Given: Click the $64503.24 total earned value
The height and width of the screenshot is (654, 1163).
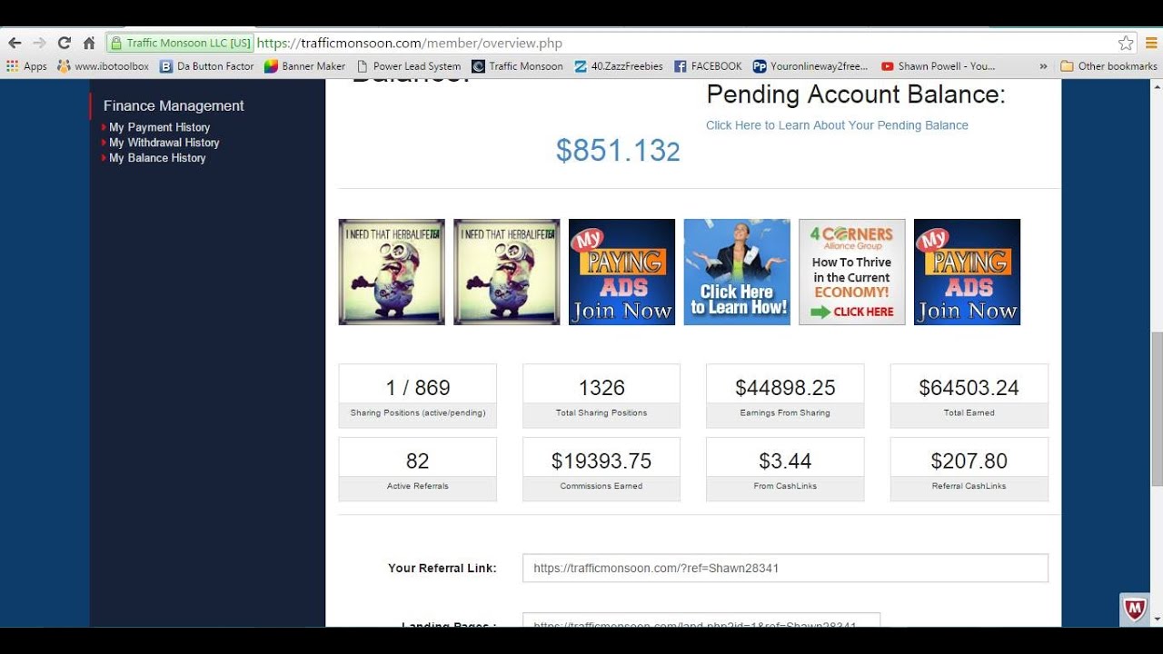Looking at the screenshot, I should [x=969, y=388].
